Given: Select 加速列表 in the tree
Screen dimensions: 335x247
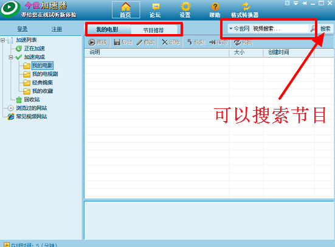Looking at the screenshot, I should click(26, 40).
